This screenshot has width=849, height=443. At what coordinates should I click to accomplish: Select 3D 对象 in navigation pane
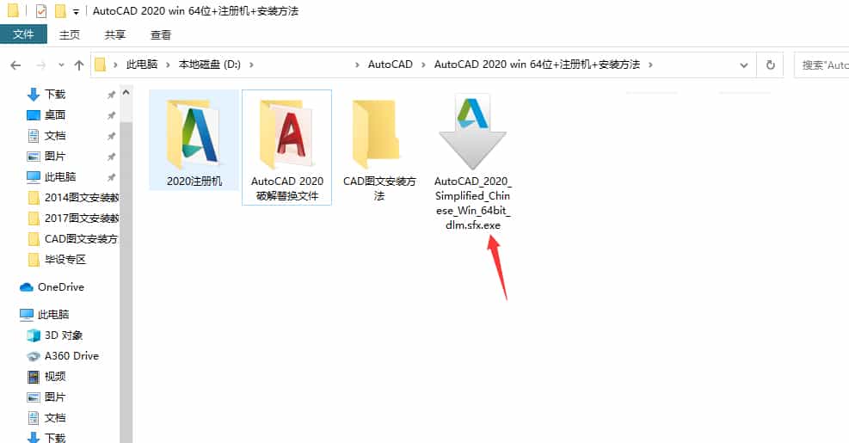pos(55,335)
